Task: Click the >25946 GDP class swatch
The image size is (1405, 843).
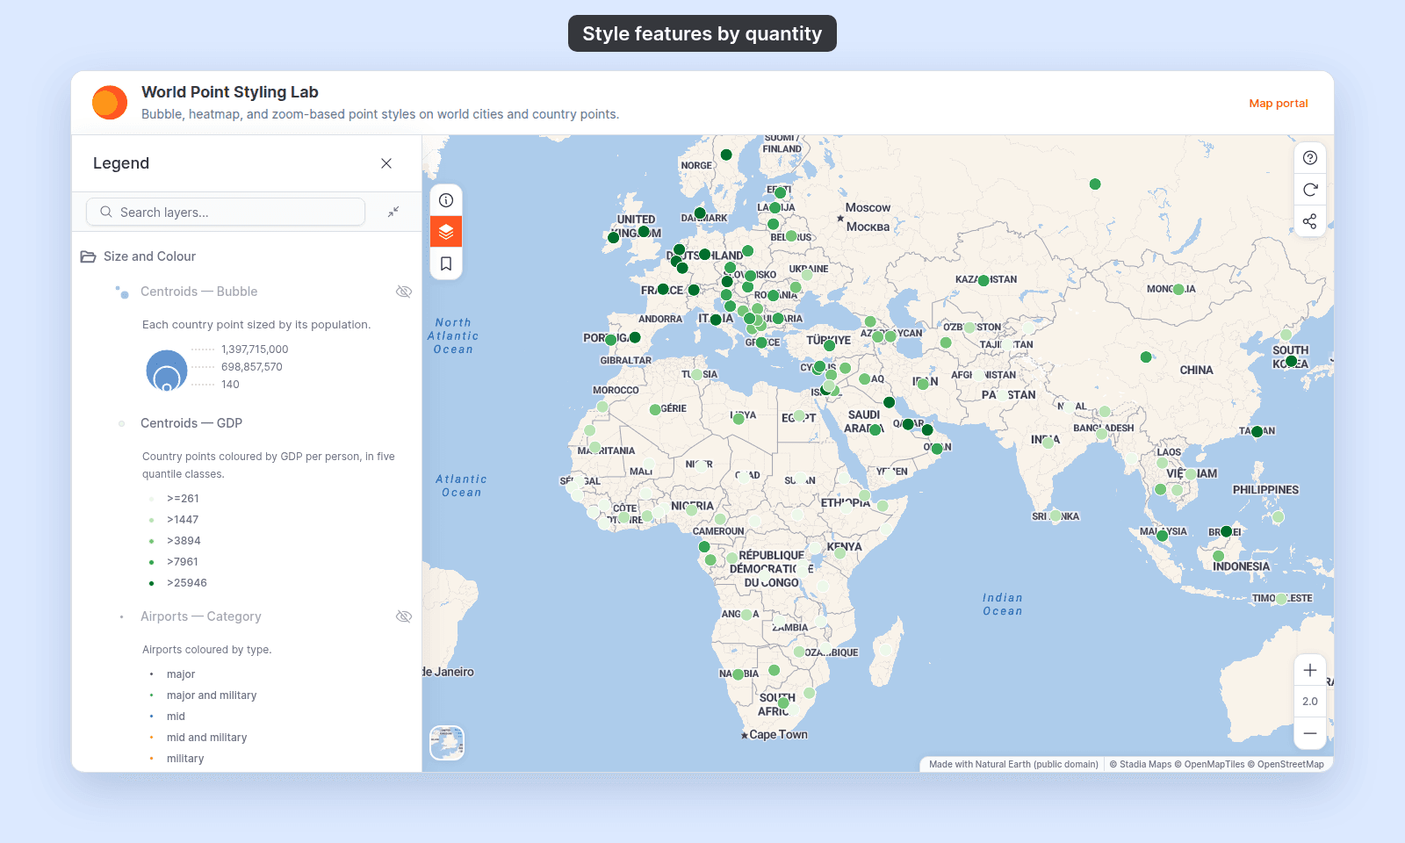Action: [x=151, y=583]
